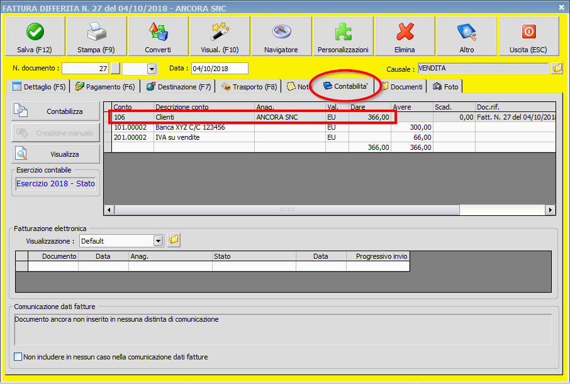Screen dimensions: 570x384
Task: Click the folder icon next to Causale
Action: point(556,68)
